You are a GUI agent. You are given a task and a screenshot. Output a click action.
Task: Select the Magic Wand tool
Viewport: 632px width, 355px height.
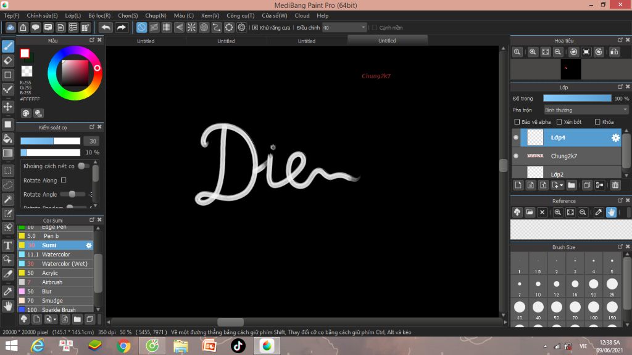8,199
